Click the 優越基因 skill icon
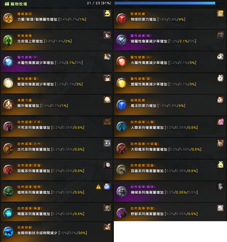 [x=8, y=18]
